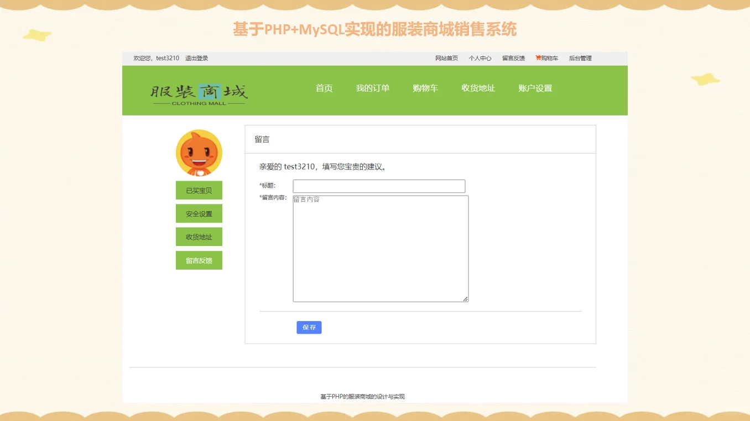Click the 留言内容 message textarea
Viewport: 750px width, 421px height.
[380, 248]
